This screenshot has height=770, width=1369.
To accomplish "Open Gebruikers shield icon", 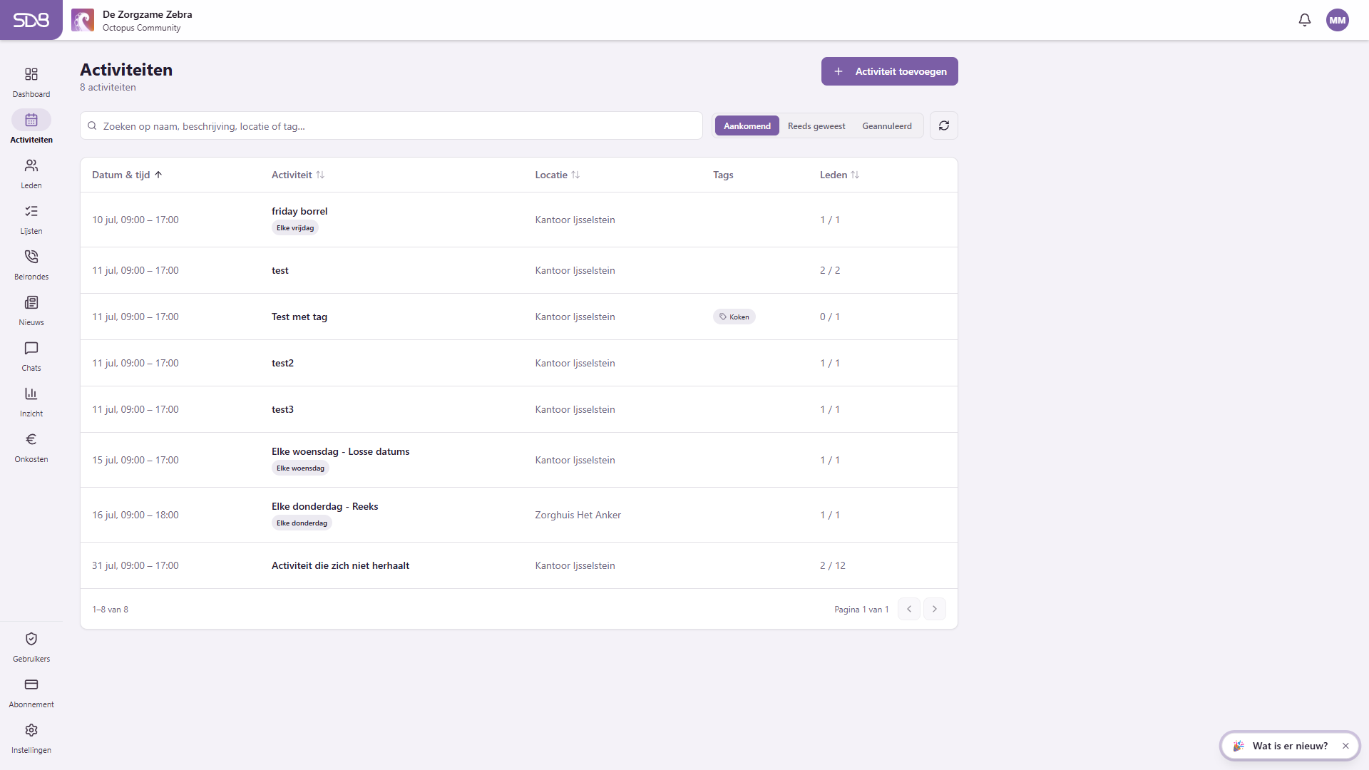I will [31, 639].
